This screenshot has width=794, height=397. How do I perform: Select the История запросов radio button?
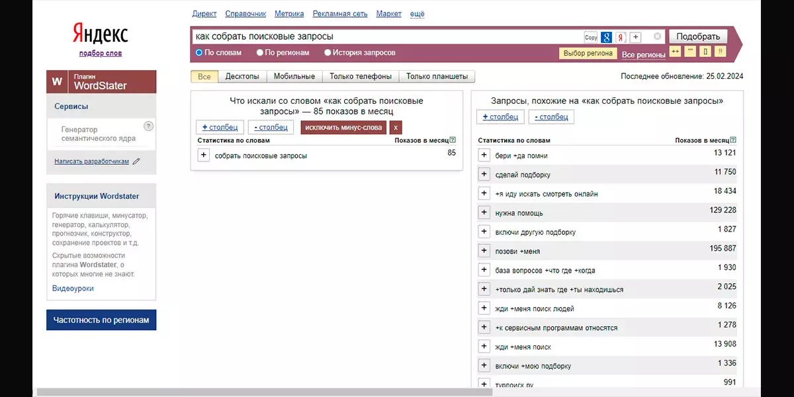click(328, 53)
